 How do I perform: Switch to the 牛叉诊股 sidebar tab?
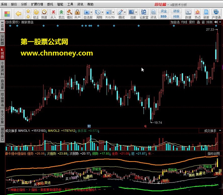tap(2, 117)
